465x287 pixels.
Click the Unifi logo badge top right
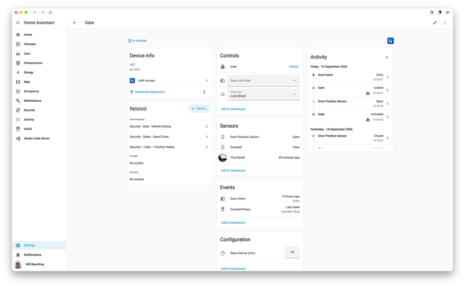tap(390, 41)
